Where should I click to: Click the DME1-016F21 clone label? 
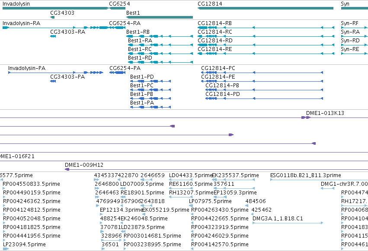(x=17, y=156)
